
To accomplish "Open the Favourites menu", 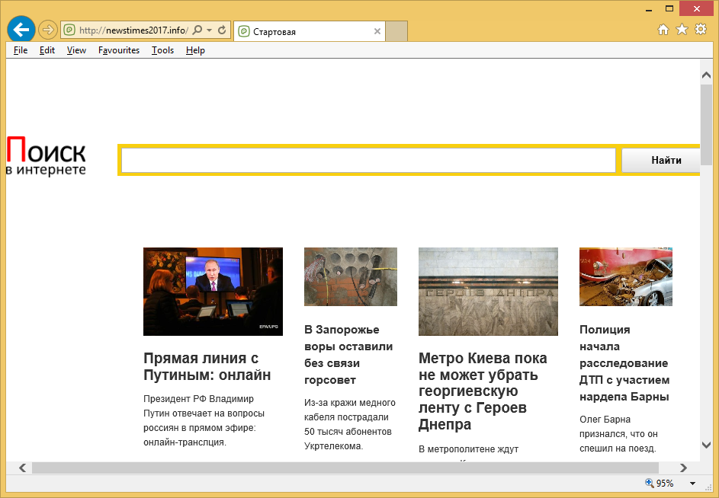I will (x=119, y=50).
